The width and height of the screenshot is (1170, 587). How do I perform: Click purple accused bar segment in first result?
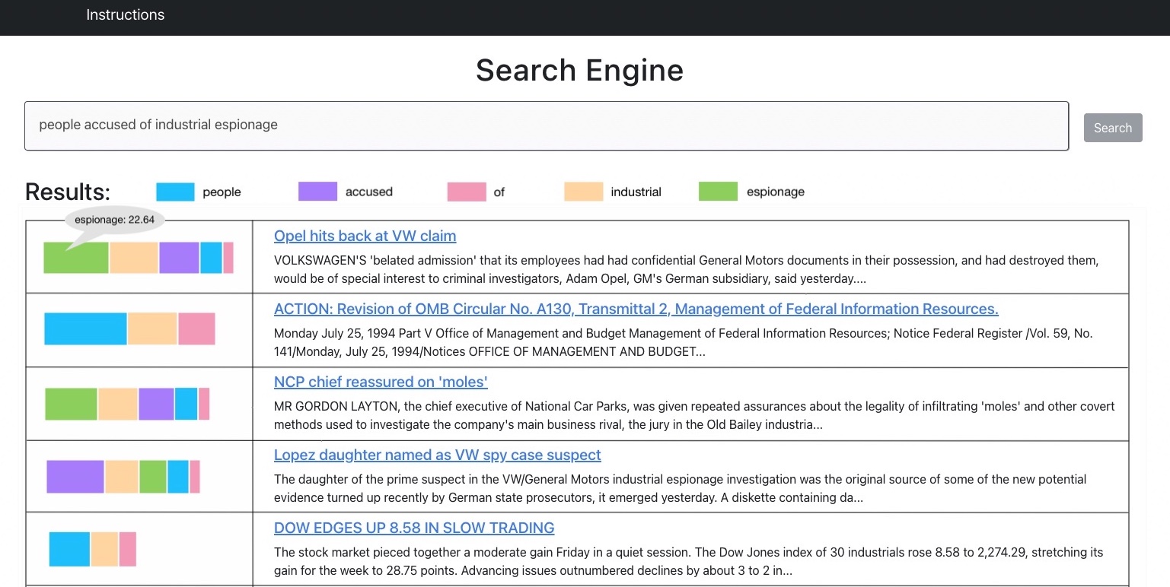point(179,258)
